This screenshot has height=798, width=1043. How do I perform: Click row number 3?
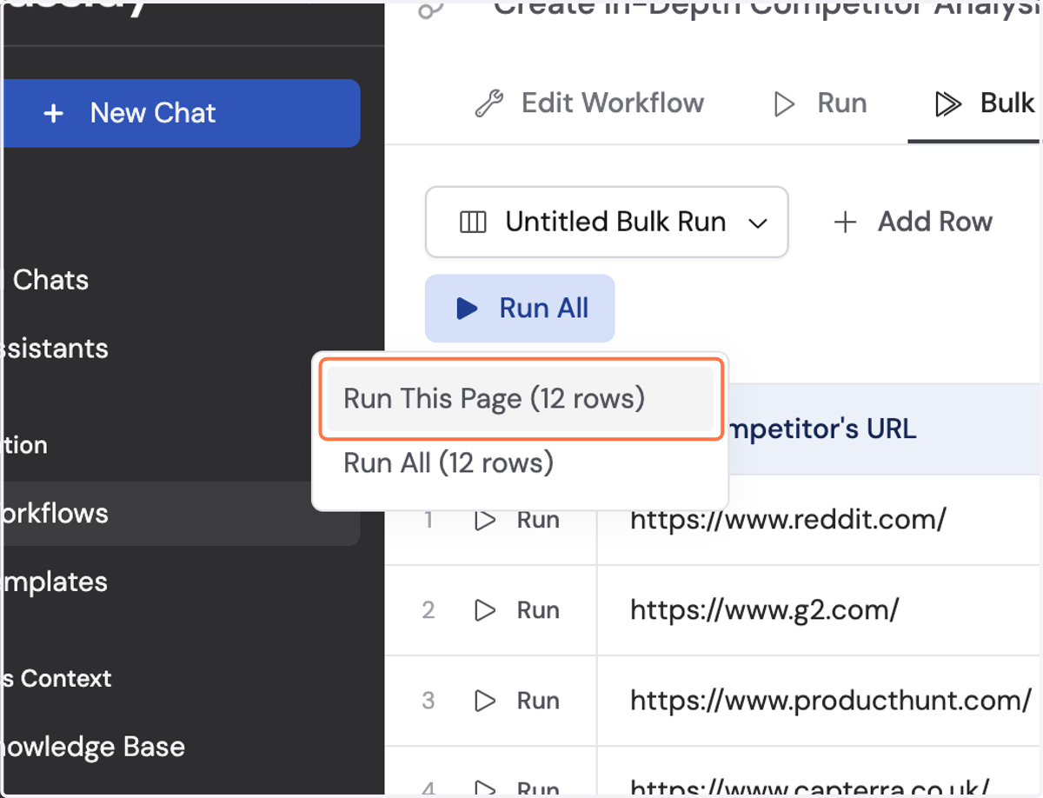(428, 701)
